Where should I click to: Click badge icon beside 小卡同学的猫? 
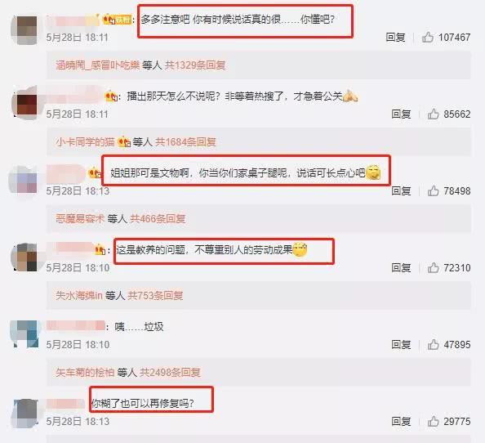point(124,141)
